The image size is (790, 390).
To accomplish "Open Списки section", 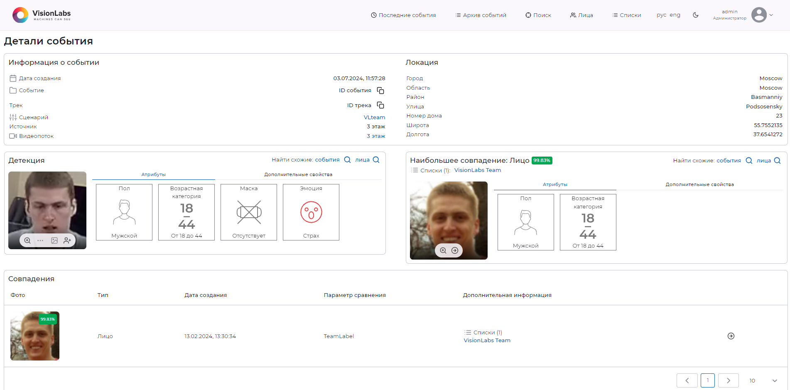I will (x=627, y=15).
